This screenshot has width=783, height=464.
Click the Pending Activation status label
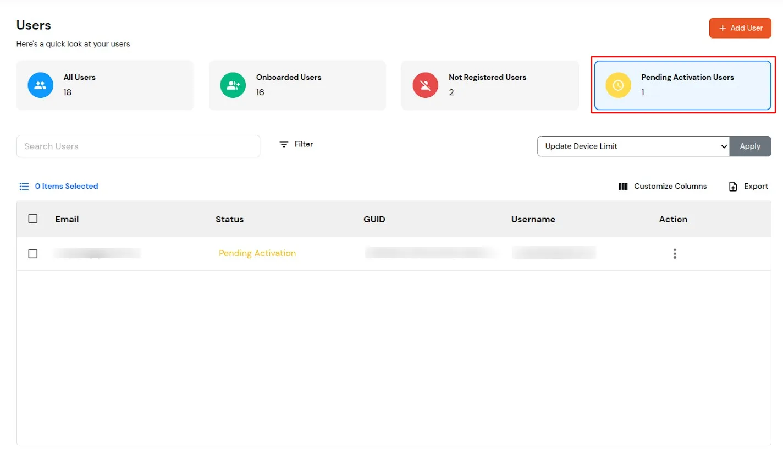pos(257,253)
